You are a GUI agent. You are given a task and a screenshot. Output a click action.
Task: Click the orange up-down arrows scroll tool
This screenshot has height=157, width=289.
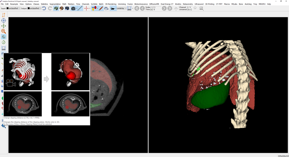point(4,15)
